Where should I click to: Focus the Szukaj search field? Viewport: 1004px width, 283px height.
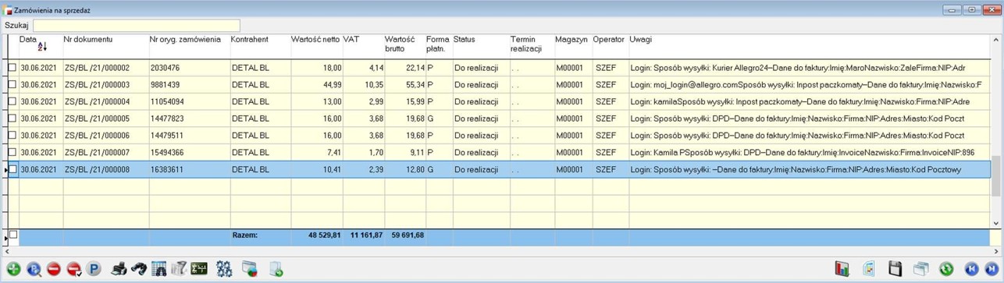(136, 26)
